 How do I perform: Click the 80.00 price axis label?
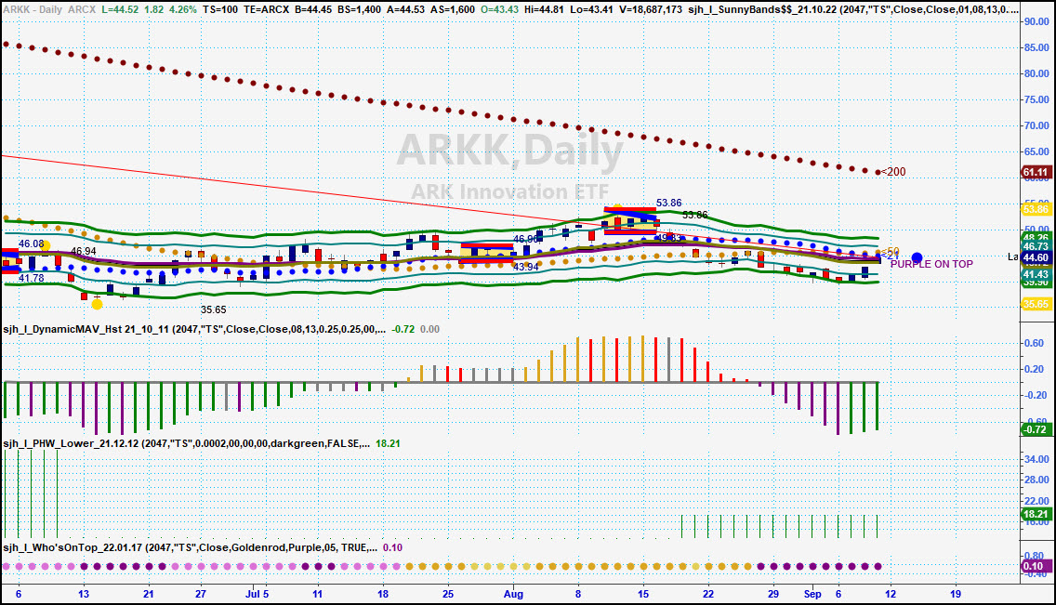click(x=1036, y=73)
